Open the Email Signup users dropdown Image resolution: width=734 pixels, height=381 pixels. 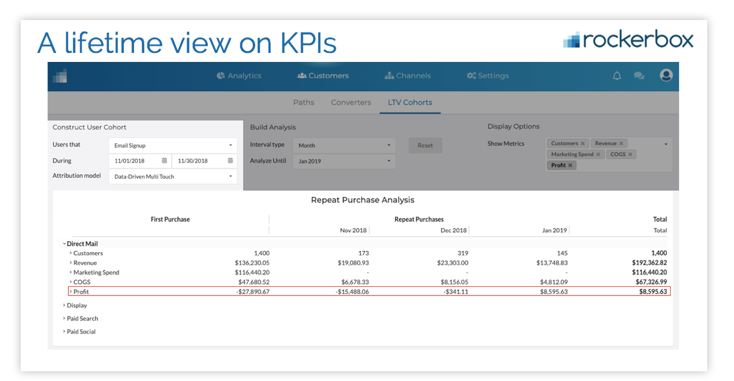(x=172, y=145)
